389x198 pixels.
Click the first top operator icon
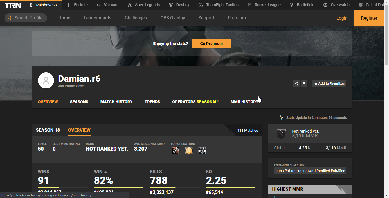tap(176, 151)
